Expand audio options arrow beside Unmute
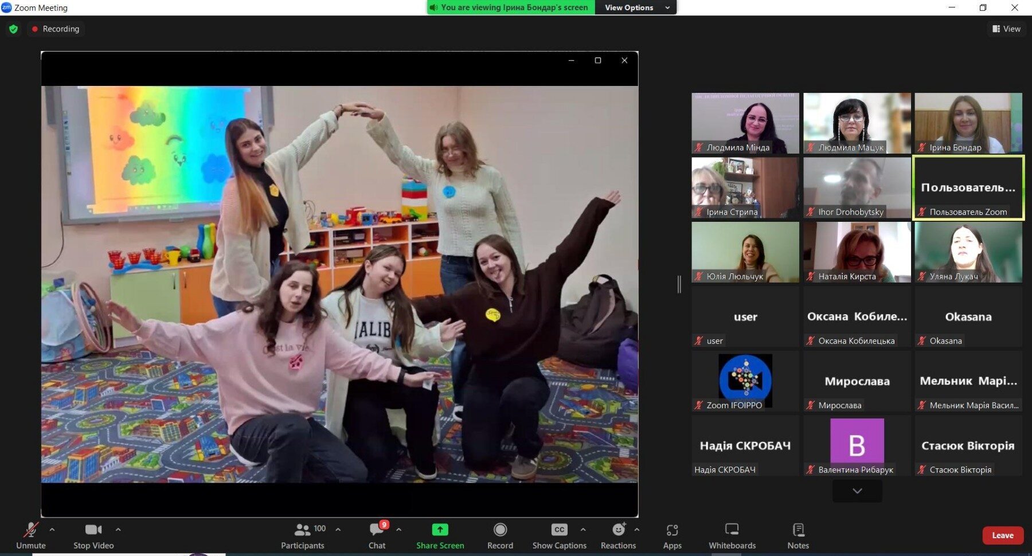 (x=52, y=530)
